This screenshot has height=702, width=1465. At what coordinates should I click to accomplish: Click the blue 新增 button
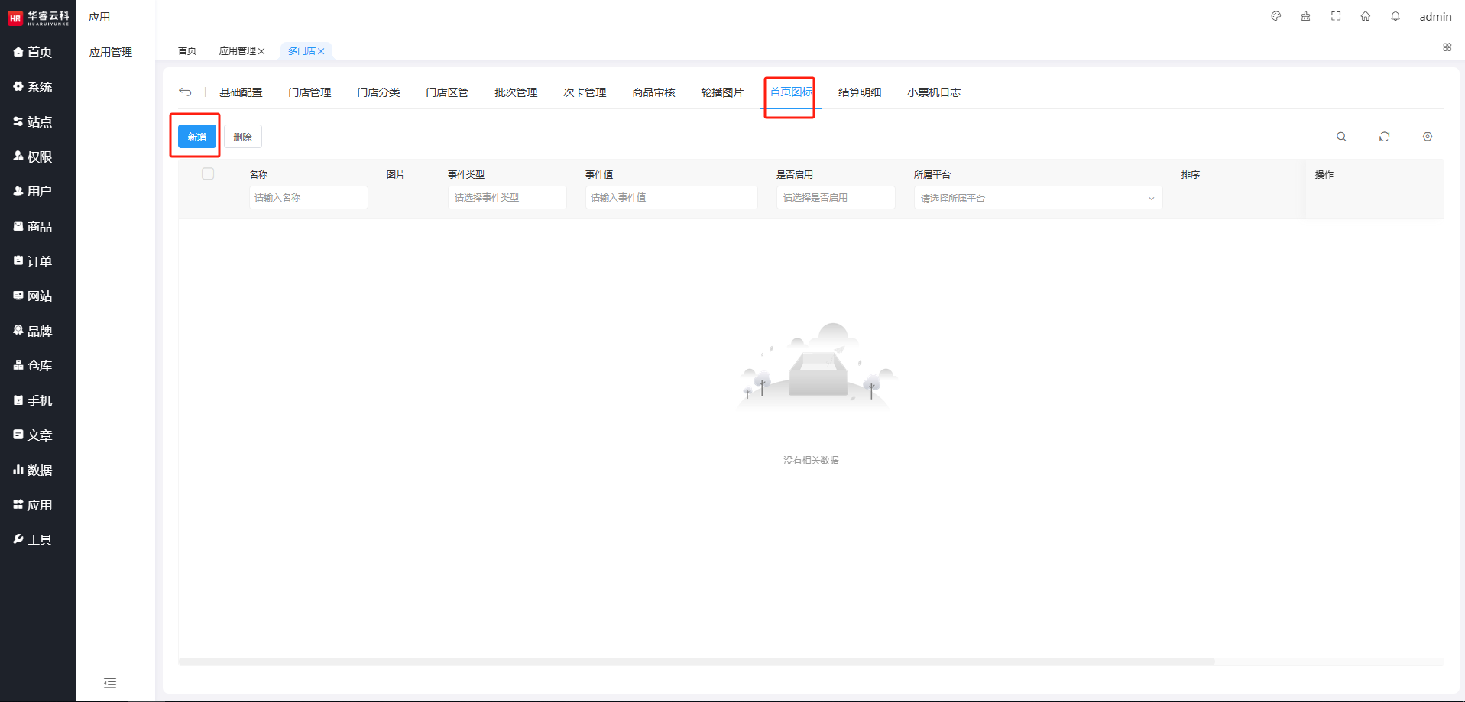click(197, 137)
